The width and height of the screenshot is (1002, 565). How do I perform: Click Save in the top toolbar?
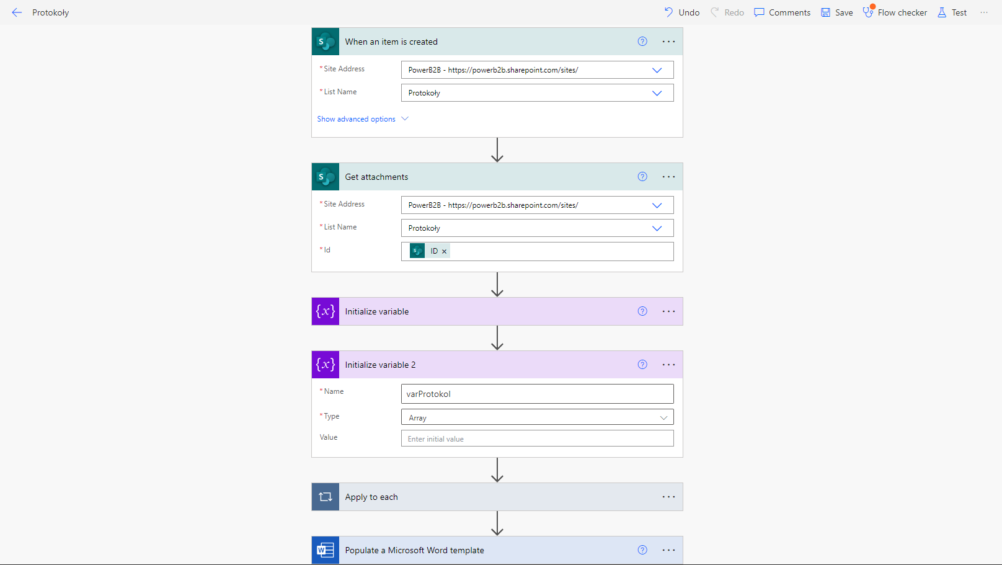[x=836, y=12]
